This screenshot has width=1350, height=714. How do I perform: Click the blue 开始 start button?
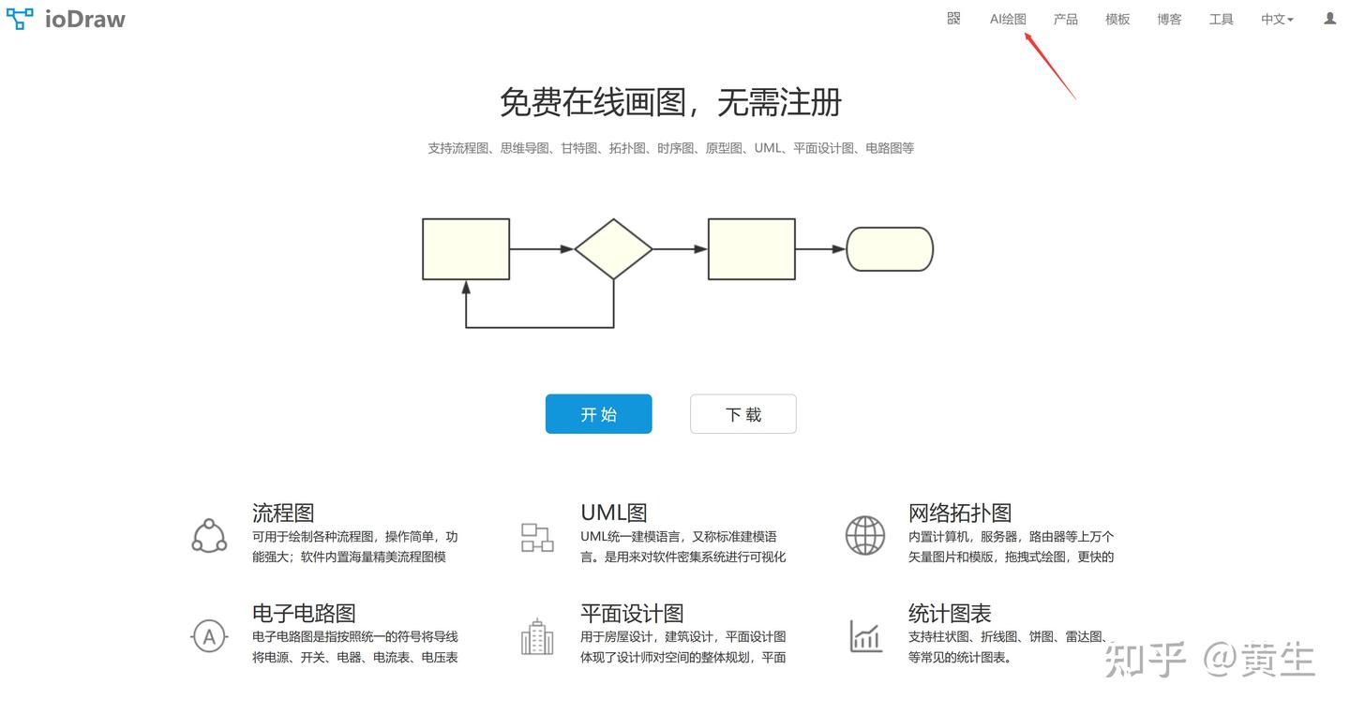tap(598, 413)
